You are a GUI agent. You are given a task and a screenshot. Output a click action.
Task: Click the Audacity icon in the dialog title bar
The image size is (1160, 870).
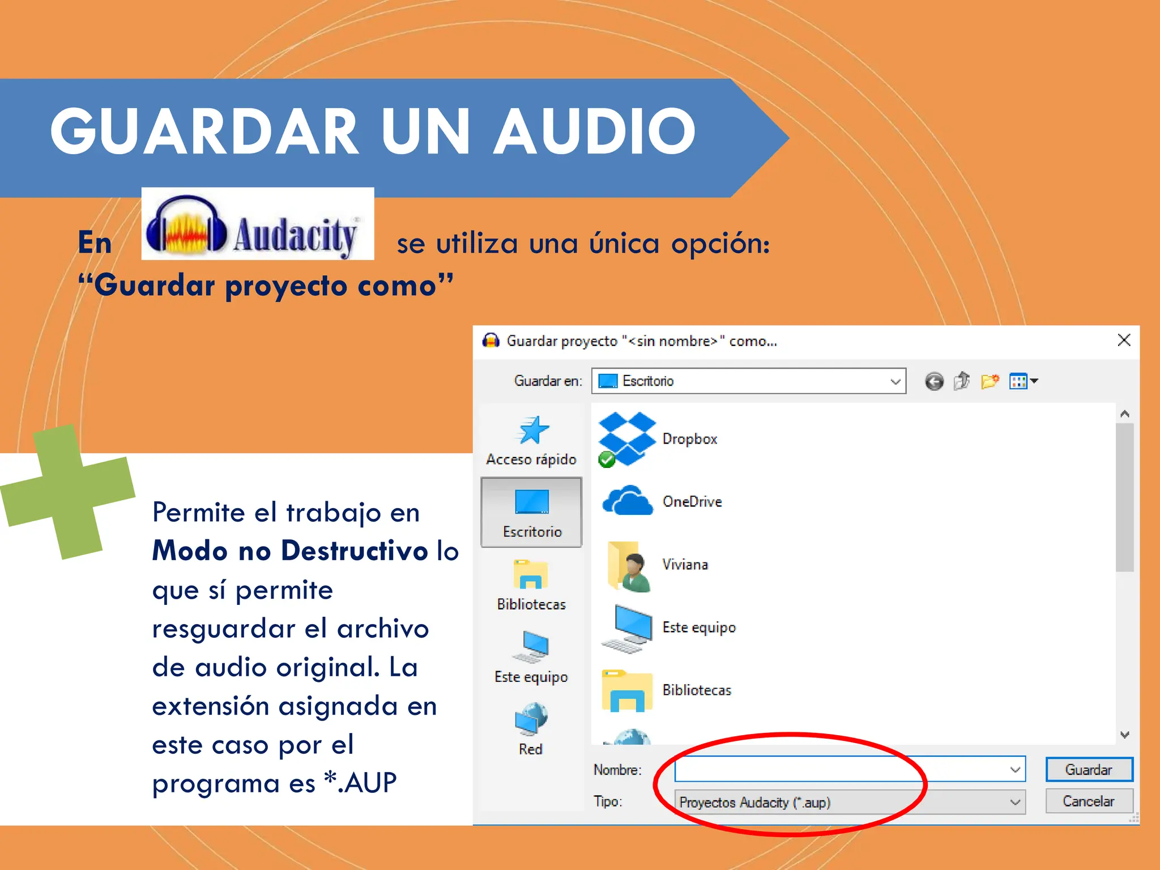point(491,340)
